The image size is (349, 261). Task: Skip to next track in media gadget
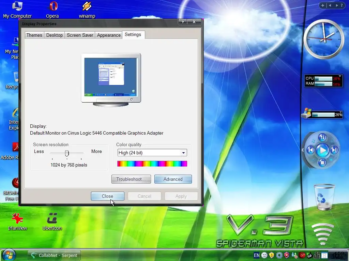[x=334, y=150]
